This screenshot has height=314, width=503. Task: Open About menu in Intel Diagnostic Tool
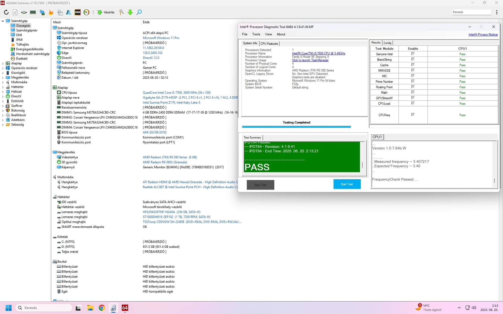click(281, 34)
